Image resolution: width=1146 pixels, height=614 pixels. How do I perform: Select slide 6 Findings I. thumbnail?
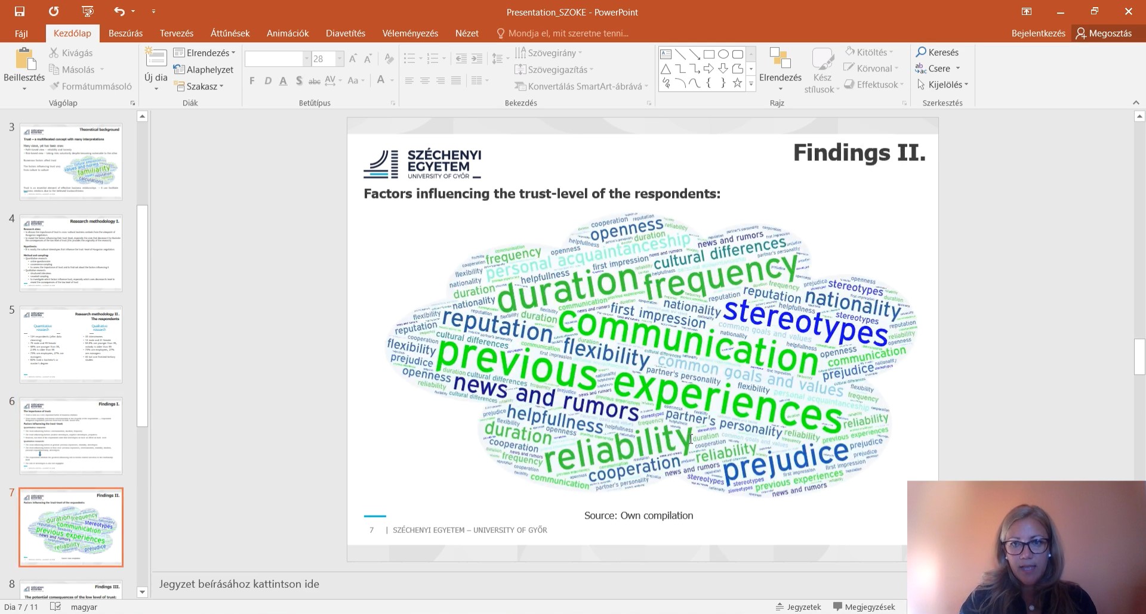point(71,436)
